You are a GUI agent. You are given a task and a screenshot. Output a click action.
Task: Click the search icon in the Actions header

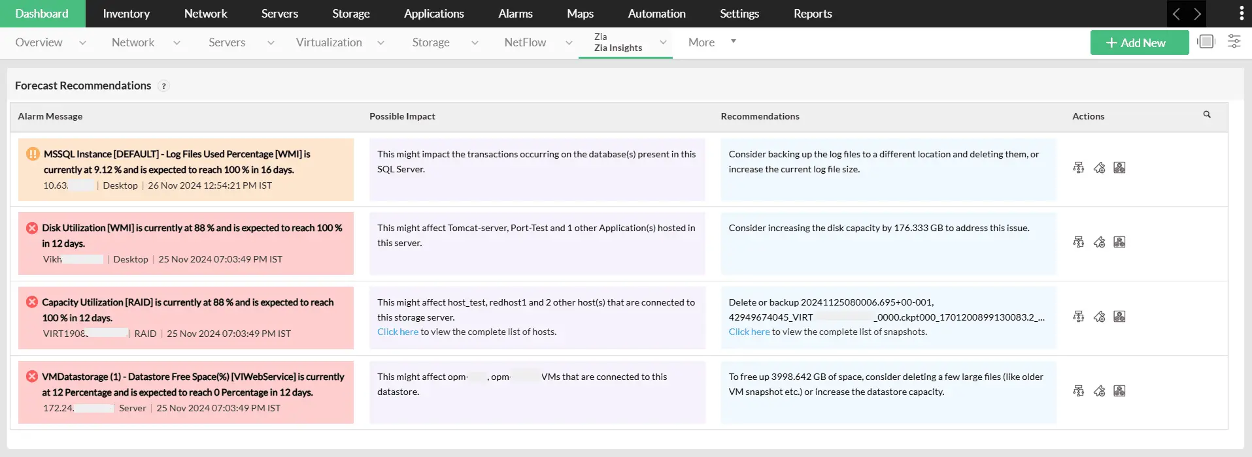(x=1207, y=115)
